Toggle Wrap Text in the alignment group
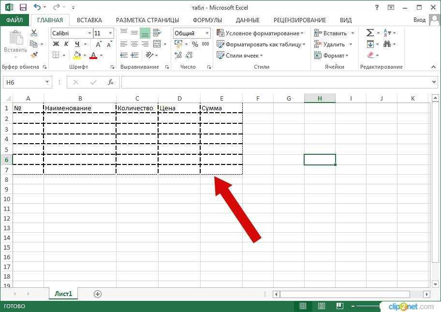The height and width of the screenshot is (312, 441). coord(157,33)
